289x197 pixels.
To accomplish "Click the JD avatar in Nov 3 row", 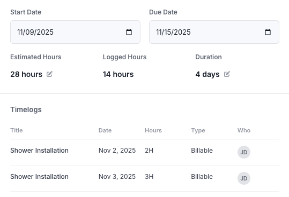I will point(243,178).
